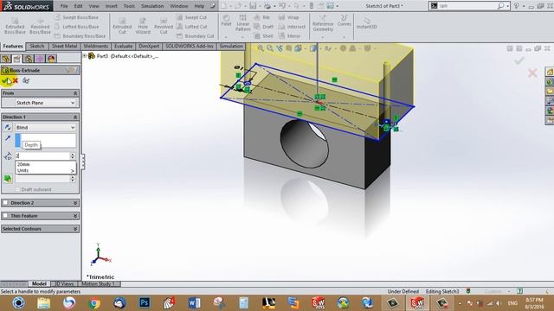The height and width of the screenshot is (311, 554).
Task: Accept feature with viewport green checkmark
Action: [519, 60]
